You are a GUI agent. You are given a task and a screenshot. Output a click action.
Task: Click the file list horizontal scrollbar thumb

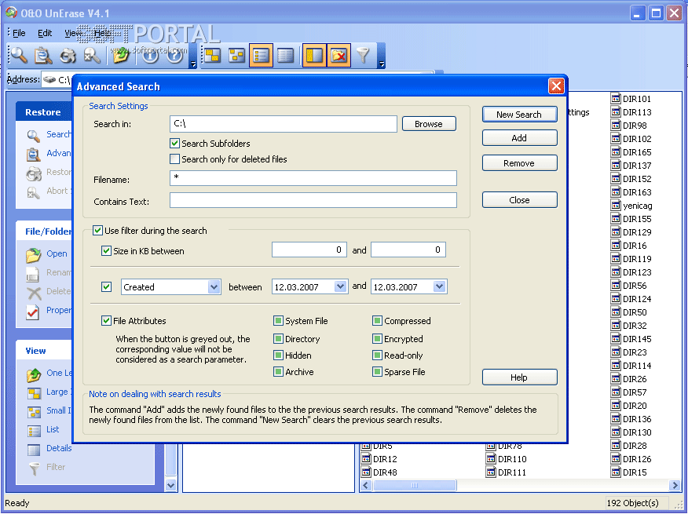[415, 486]
